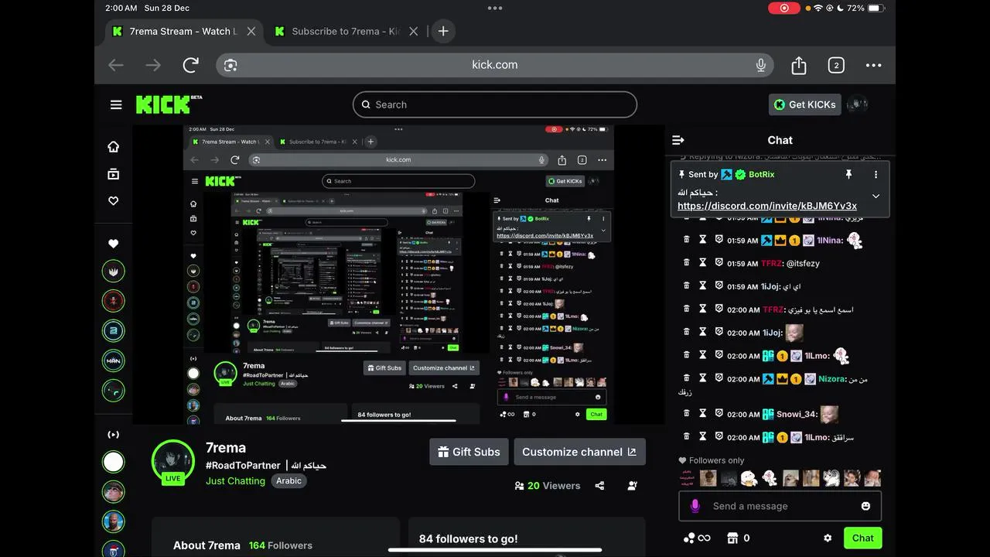The image size is (990, 557).
Task: Open the 7rema LIVE channel avatar
Action: [x=172, y=462]
